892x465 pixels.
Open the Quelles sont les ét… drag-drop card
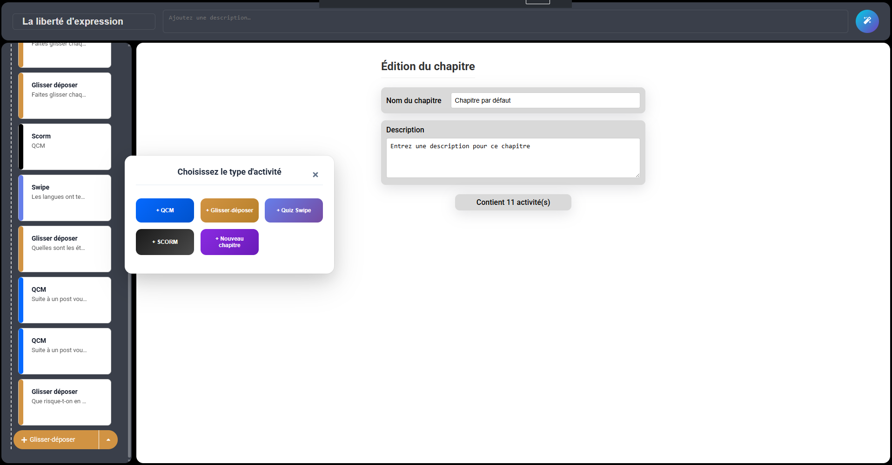click(65, 249)
